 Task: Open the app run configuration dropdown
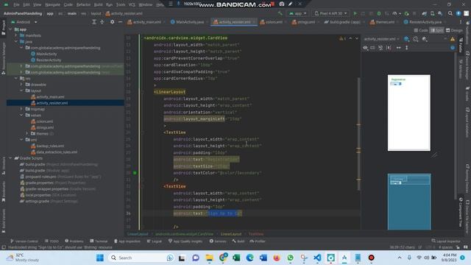(x=297, y=13)
